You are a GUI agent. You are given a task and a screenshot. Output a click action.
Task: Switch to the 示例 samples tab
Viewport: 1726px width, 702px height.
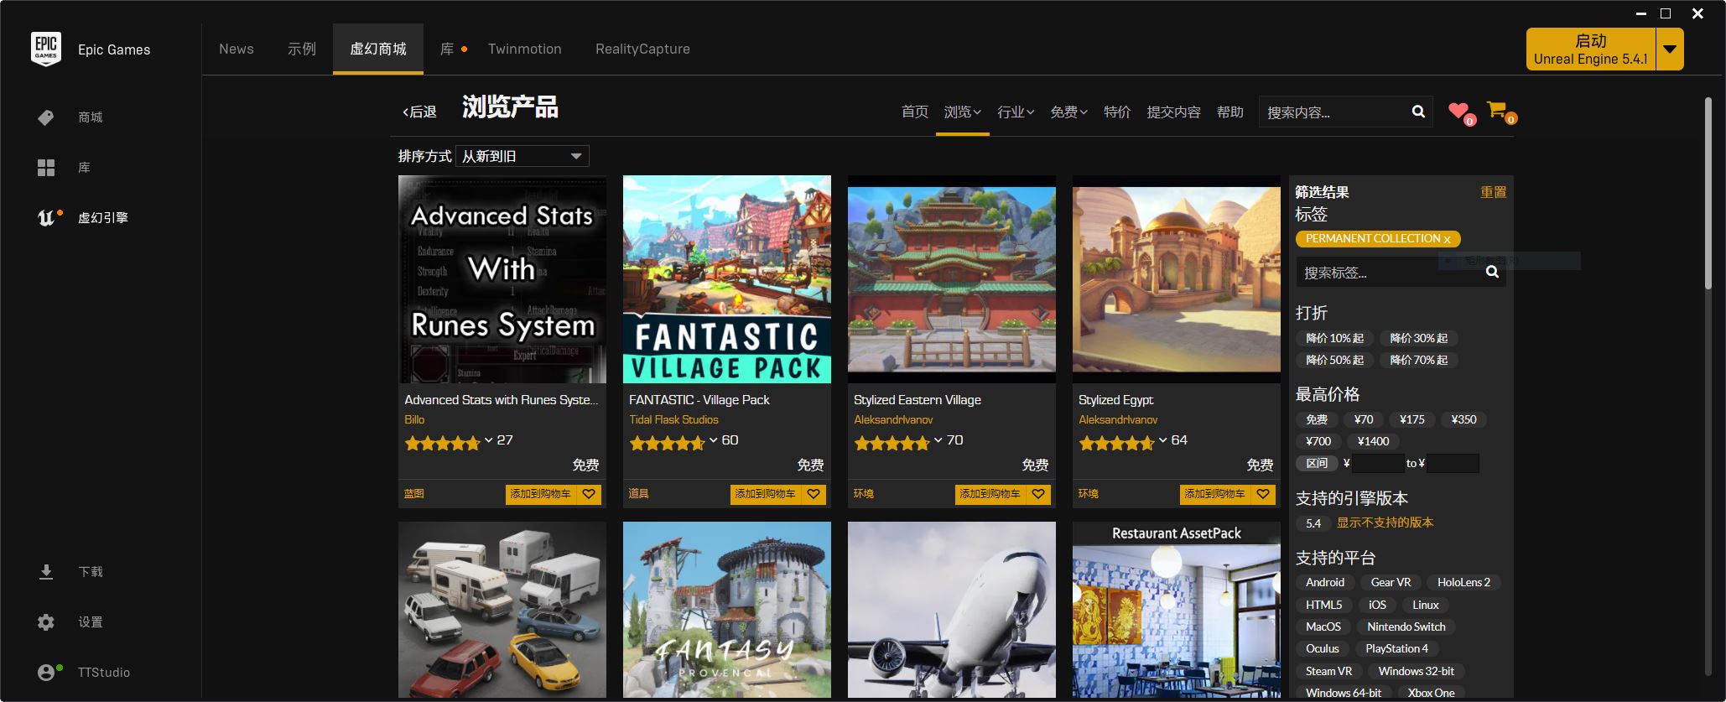point(302,49)
